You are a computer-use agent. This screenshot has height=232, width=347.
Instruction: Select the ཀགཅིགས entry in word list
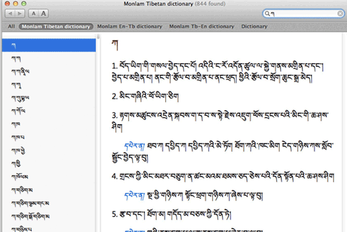(49, 190)
